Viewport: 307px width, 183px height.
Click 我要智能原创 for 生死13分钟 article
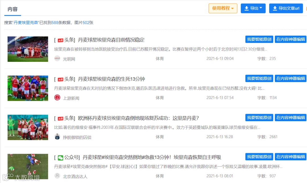(259, 78)
